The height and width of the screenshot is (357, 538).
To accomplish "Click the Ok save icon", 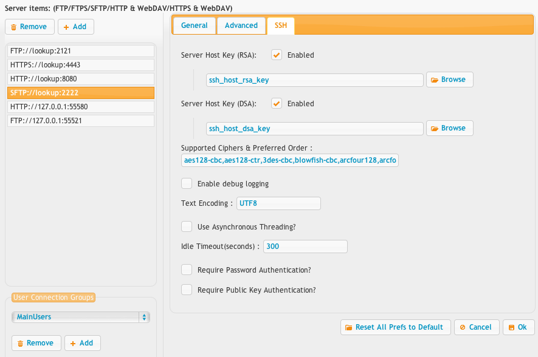I will (512, 327).
